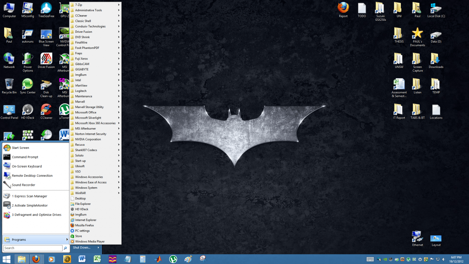This screenshot has height=264, width=469.
Task: Open Disk Clean-up desktop icon
Action: 46,88
